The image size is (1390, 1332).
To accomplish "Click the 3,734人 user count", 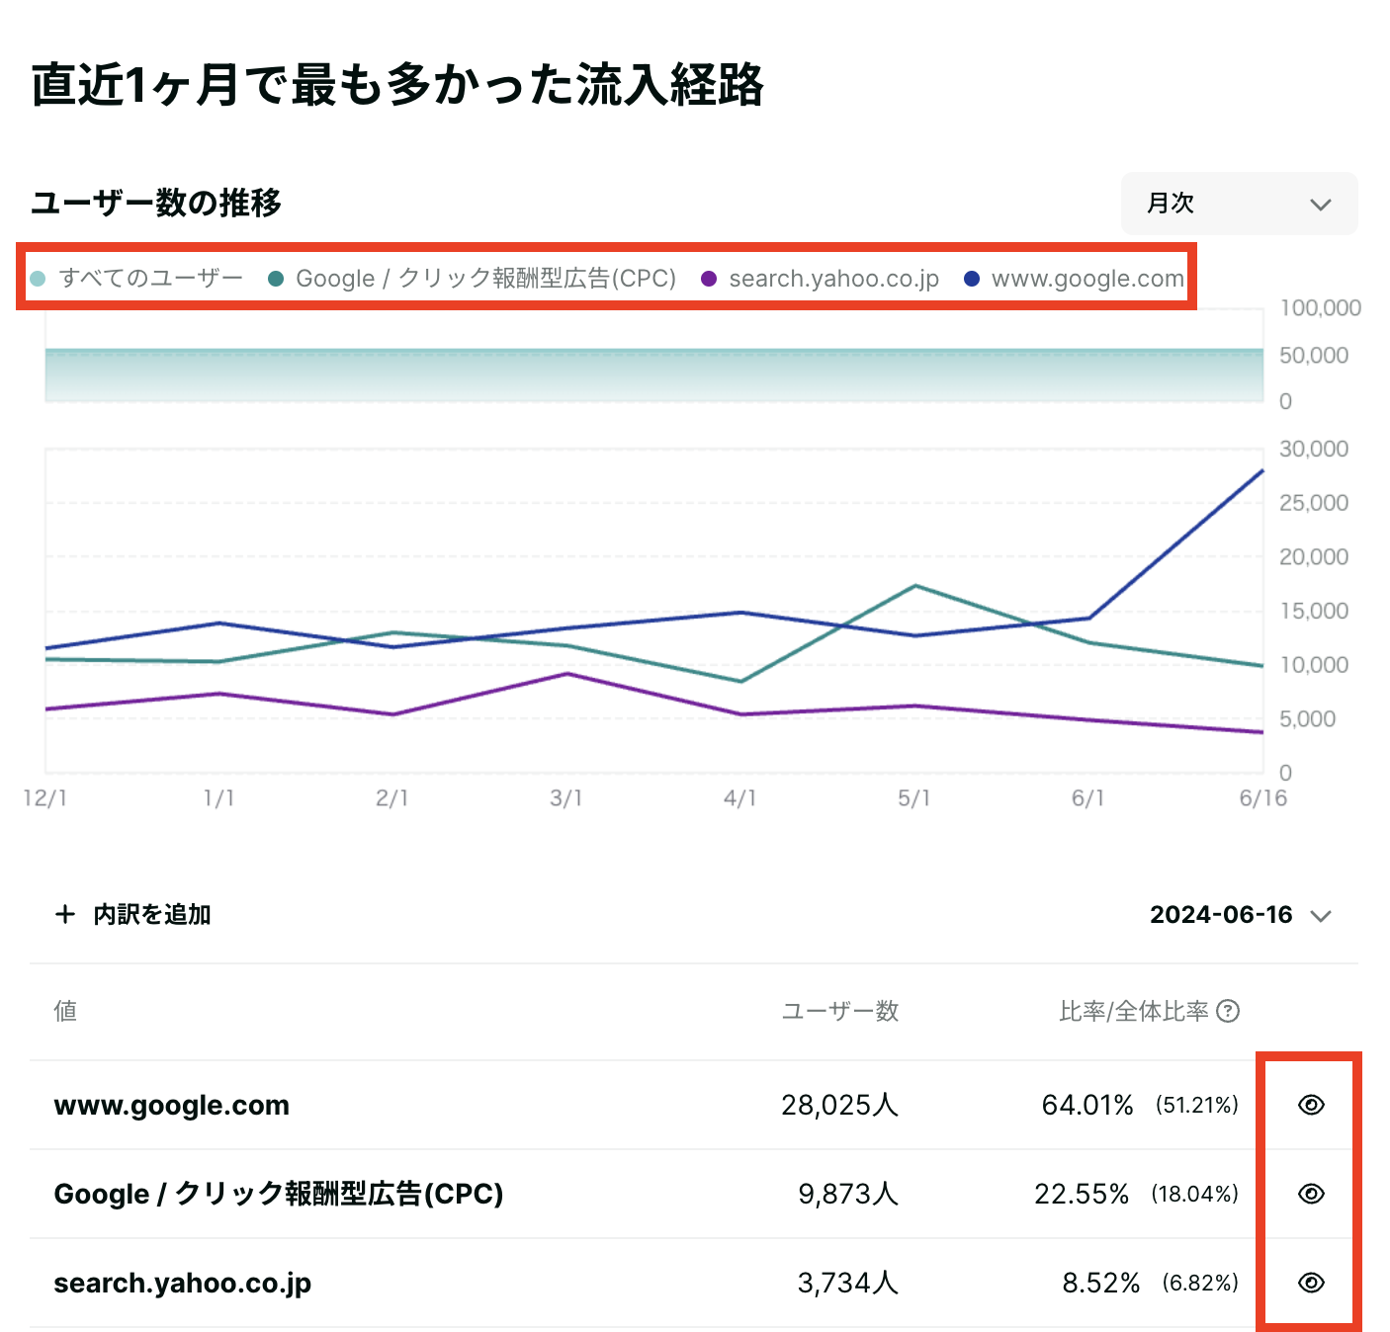I will 848,1283.
